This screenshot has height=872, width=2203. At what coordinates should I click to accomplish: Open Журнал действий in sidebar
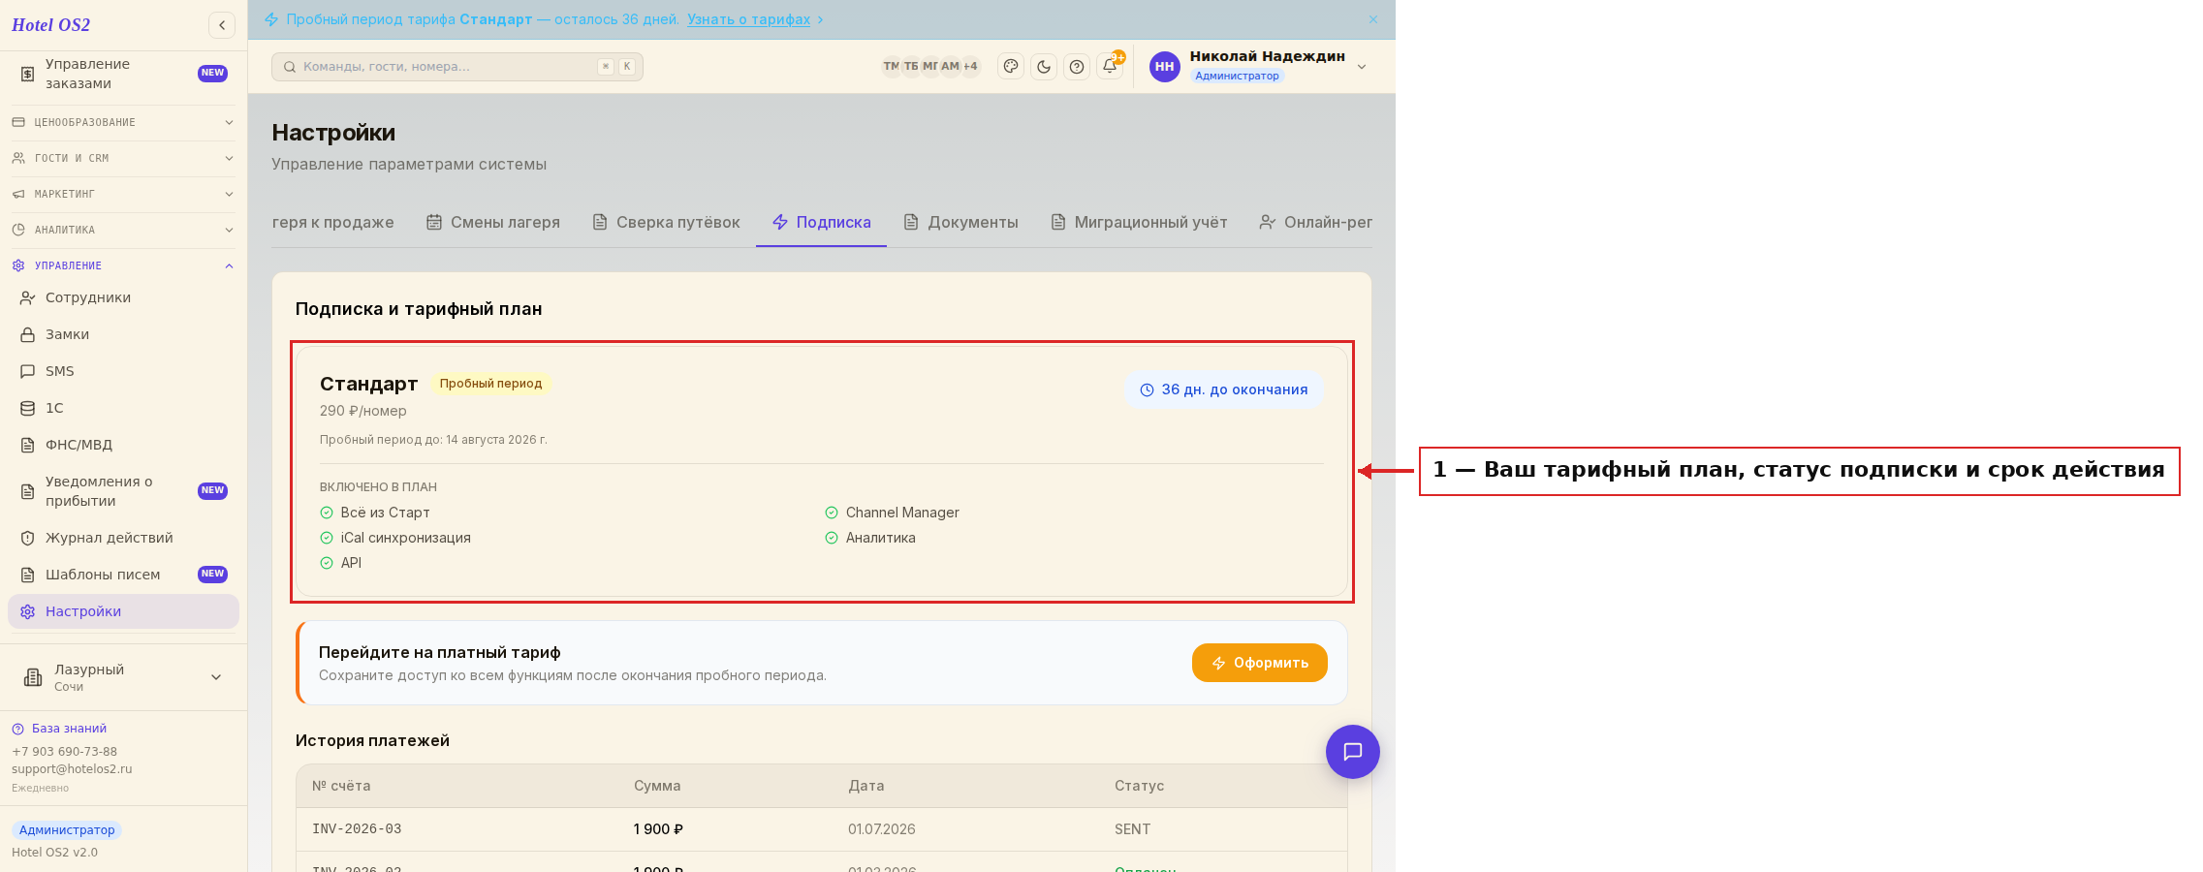click(x=124, y=538)
